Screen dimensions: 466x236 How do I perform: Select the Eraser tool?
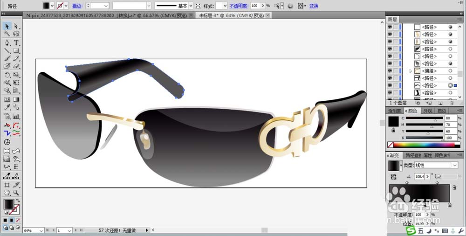tap(16, 66)
